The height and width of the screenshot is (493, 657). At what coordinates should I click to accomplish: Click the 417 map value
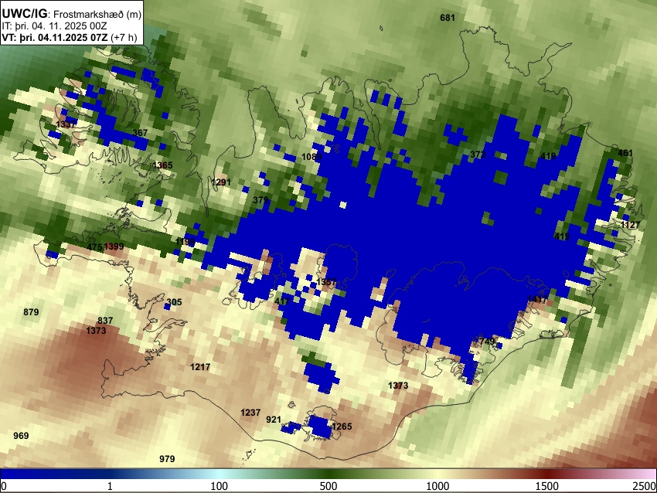tap(282, 301)
